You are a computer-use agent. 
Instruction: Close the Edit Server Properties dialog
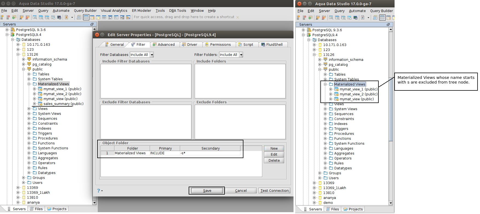point(97,35)
